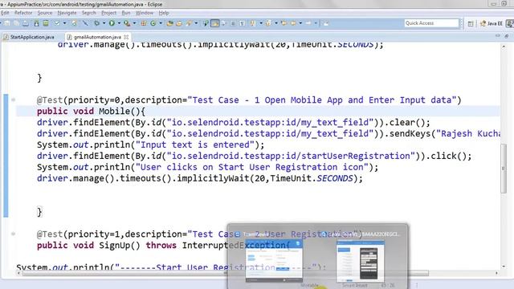514x289 pixels.
Task: Toggle the highlighted Mark Occurrences button
Action: click(215, 23)
